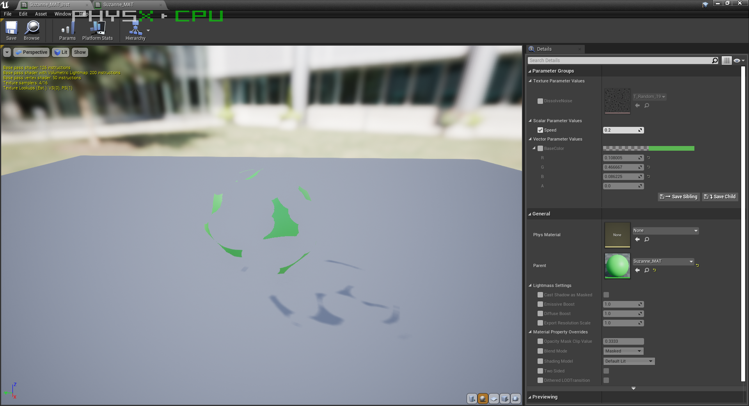Click the Hierarchy toolbar icon
The width and height of the screenshot is (749, 406).
pos(135,30)
